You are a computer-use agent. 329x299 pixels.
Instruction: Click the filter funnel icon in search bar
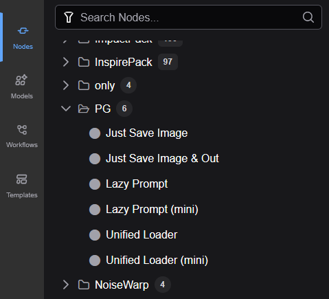click(69, 17)
